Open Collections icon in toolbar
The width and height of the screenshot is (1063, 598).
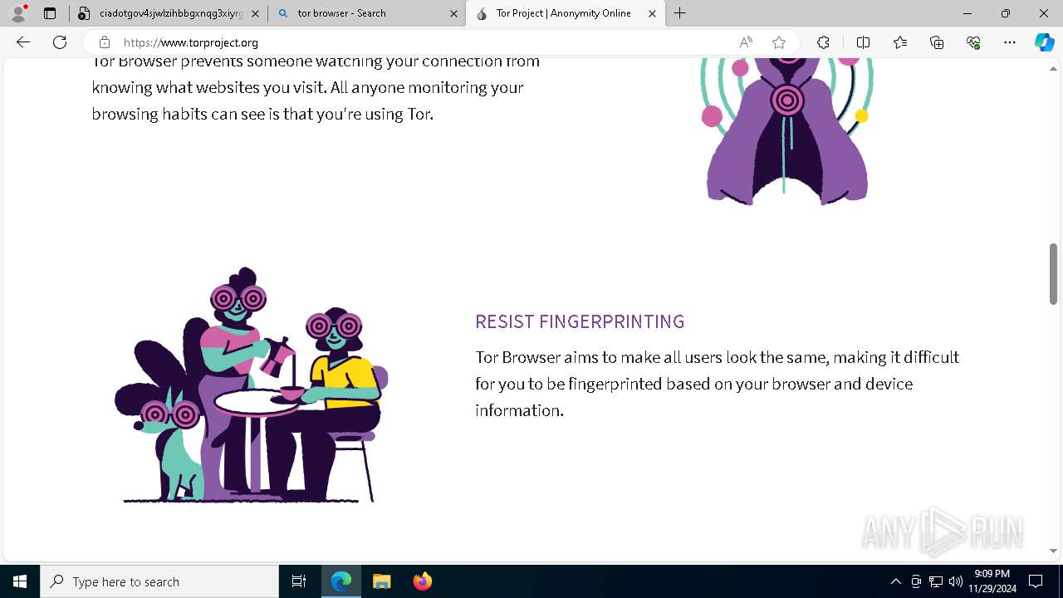click(937, 42)
